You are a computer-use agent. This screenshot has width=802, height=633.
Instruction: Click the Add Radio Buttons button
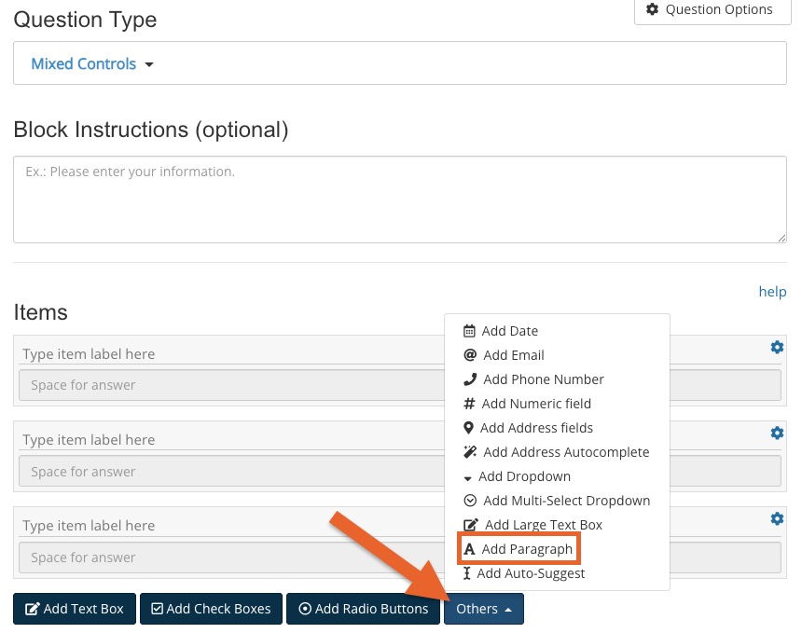[363, 609]
